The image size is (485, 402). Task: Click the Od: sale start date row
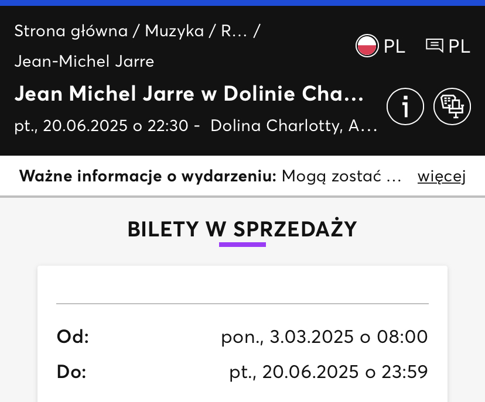coord(242,336)
